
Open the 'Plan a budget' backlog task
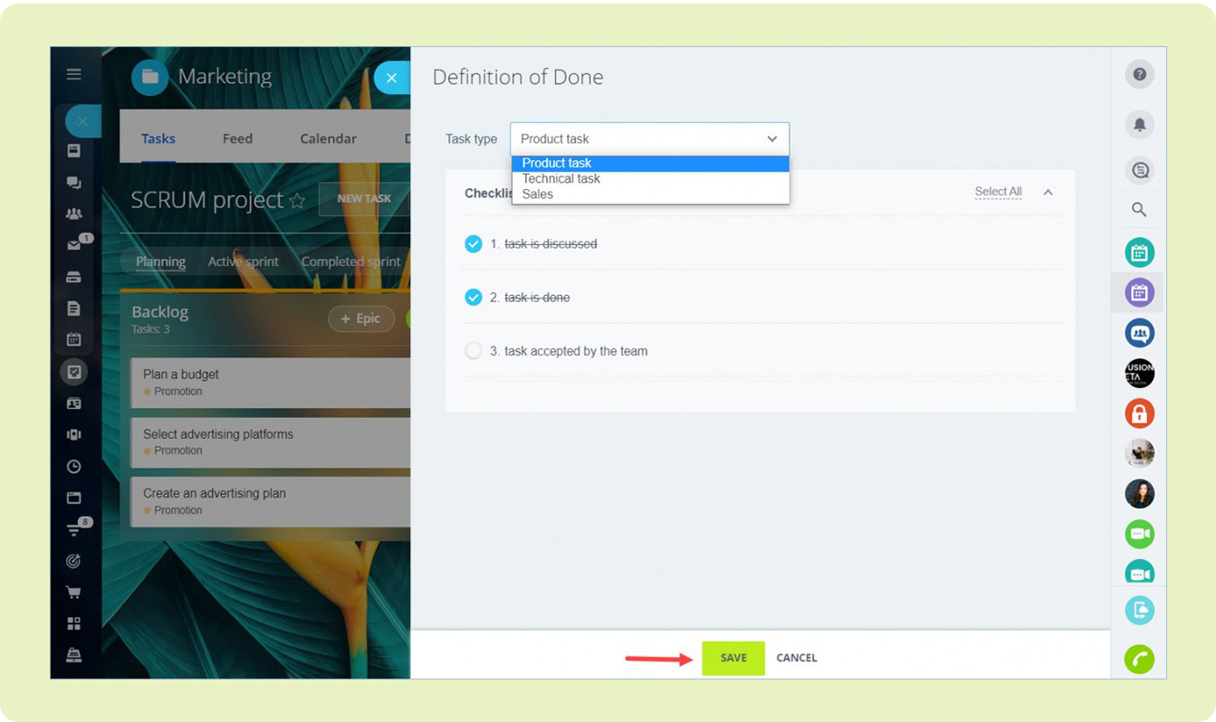[181, 375]
